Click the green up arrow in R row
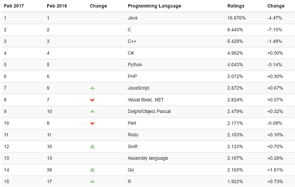 (92, 182)
